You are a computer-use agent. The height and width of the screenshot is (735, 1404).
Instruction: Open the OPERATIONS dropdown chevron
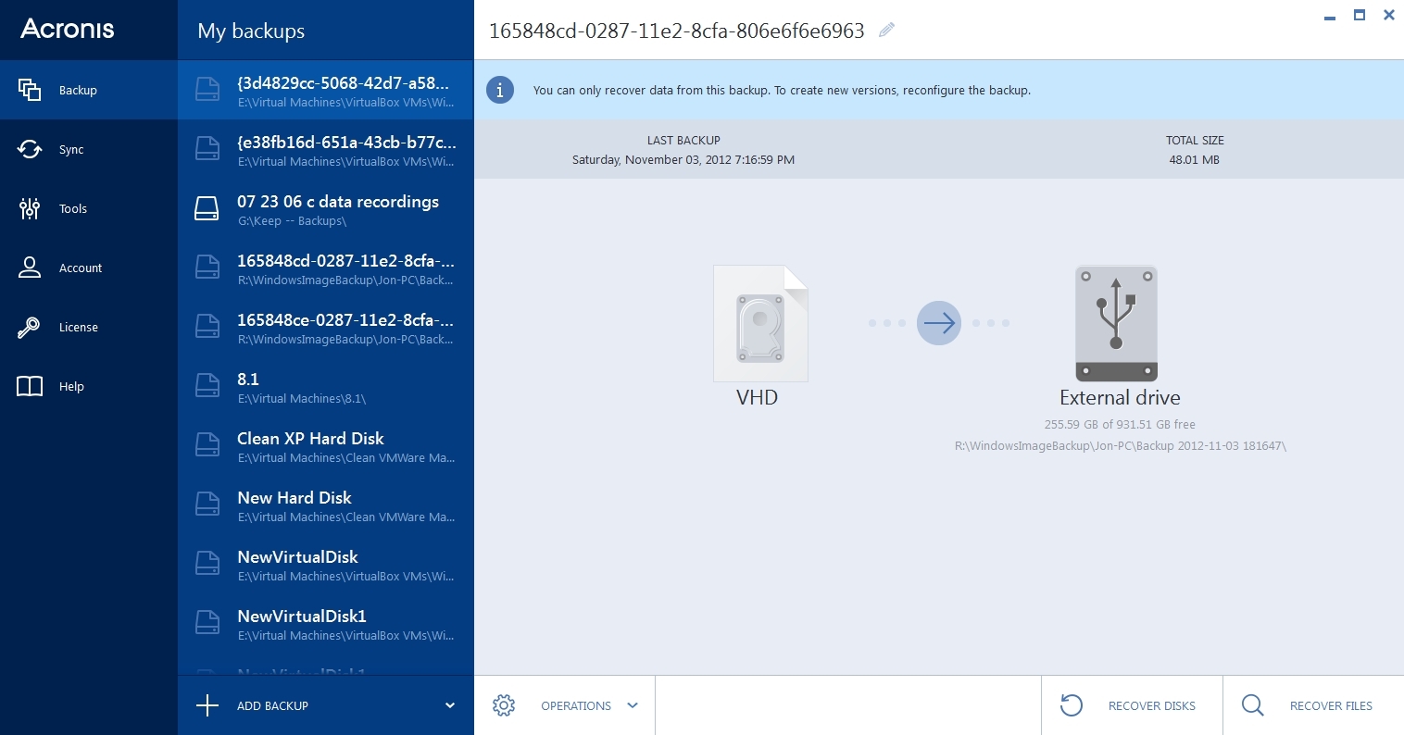(633, 705)
